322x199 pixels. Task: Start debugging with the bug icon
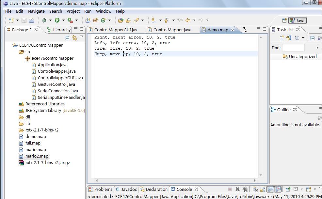point(44,20)
